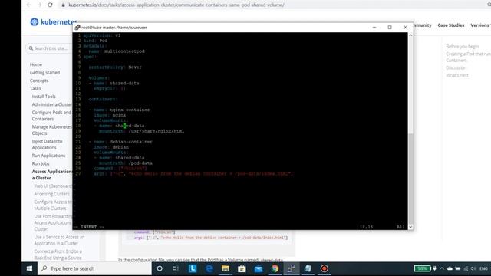The width and height of the screenshot is (491, 276).
Task: Open Tasks in docs sidebar
Action: [35, 89]
